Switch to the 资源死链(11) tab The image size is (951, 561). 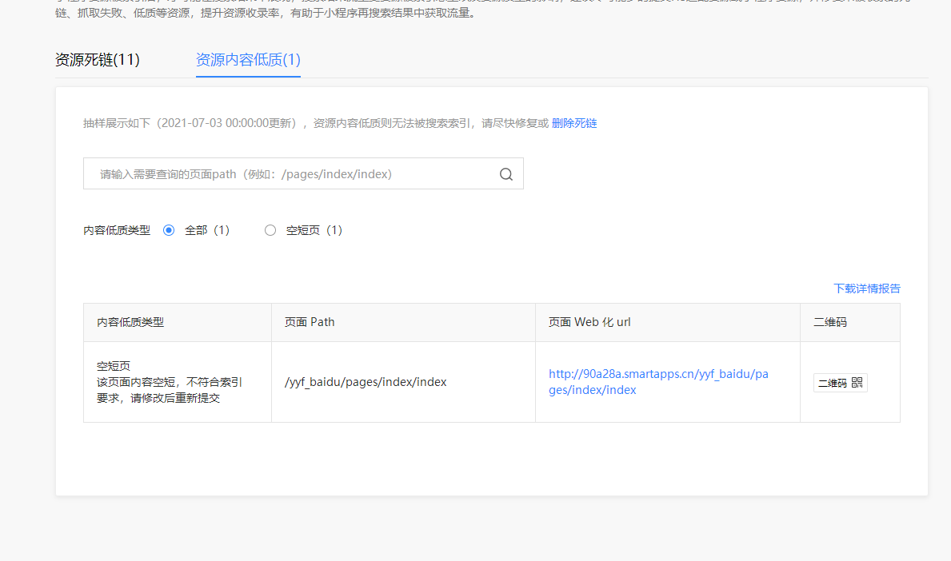[96, 59]
